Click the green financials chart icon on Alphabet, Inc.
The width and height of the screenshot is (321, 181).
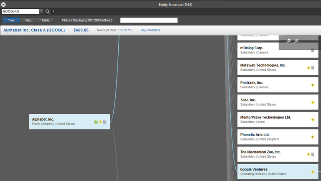coord(96,122)
